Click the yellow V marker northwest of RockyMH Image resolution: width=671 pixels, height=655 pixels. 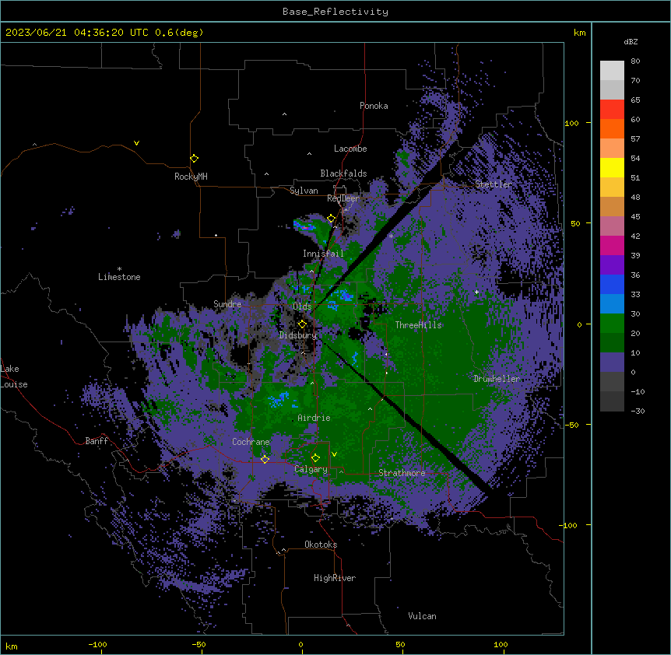tap(136, 143)
